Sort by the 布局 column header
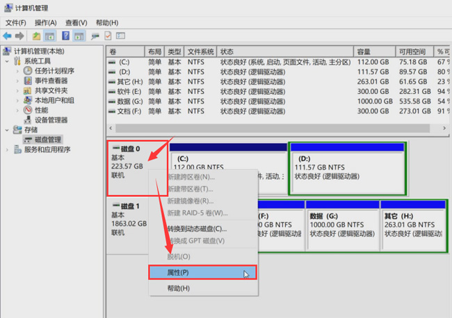 (x=154, y=51)
